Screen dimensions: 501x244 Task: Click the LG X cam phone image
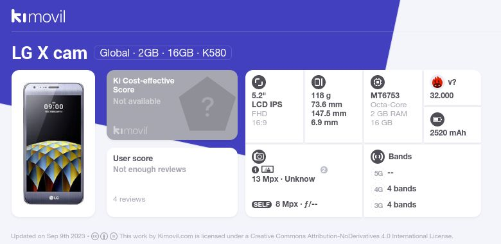pos(54,143)
